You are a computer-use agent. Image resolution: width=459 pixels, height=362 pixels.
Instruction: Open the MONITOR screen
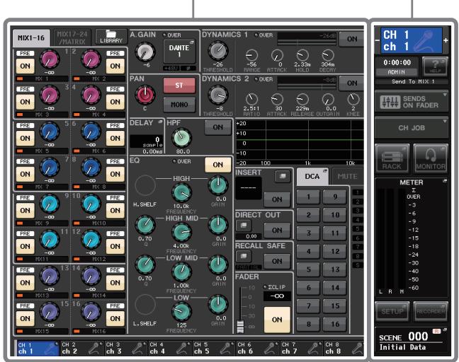pos(431,158)
